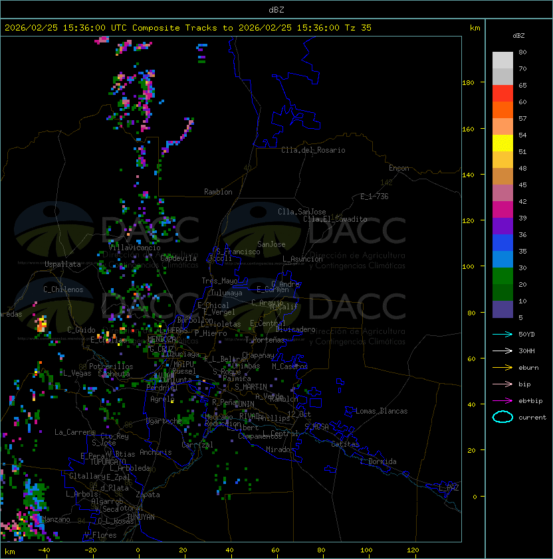The width and height of the screenshot is (553, 559).
Task: Select the pink bip arrow symbol
Action: [x=502, y=384]
